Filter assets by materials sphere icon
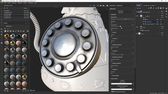This screenshot has width=168, height=94. pyautogui.click(x=5, y=31)
